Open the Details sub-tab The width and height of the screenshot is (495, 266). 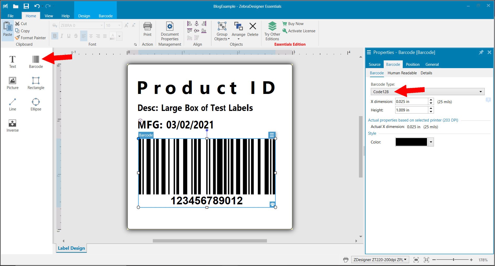point(426,73)
